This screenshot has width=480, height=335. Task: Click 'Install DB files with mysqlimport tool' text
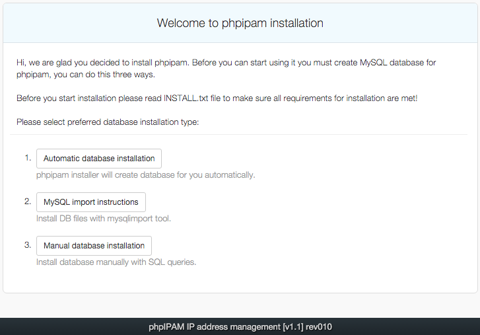pos(104,219)
